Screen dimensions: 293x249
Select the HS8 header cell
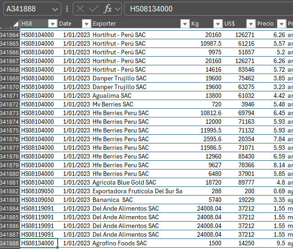[x=39, y=24]
